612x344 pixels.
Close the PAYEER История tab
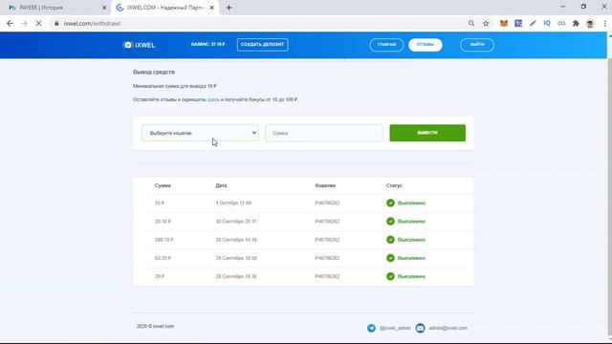click(104, 8)
